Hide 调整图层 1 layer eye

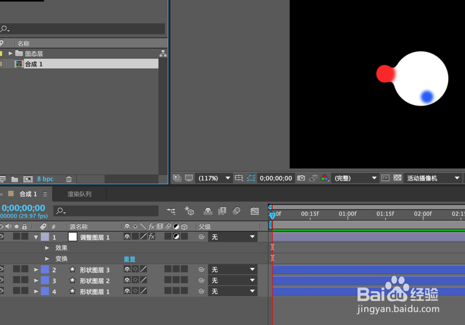[x=1, y=236]
